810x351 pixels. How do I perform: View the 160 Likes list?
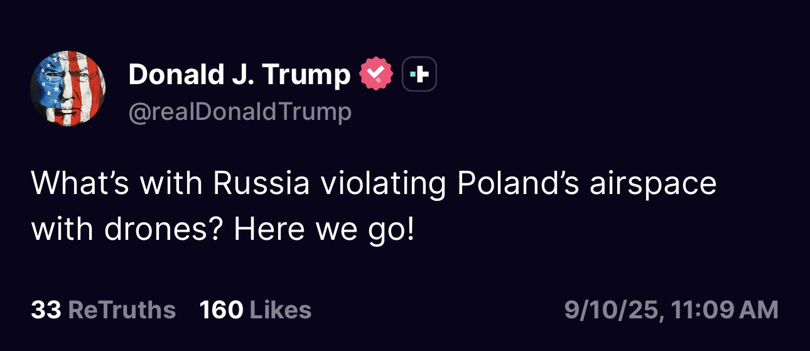tap(255, 310)
